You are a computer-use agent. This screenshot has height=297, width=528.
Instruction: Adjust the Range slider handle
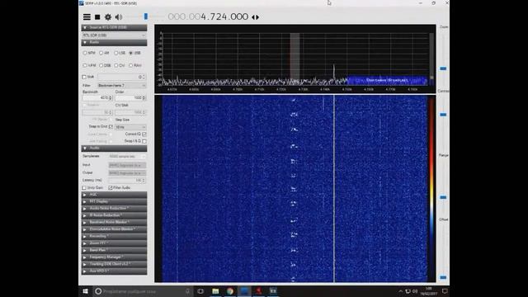(x=443, y=197)
